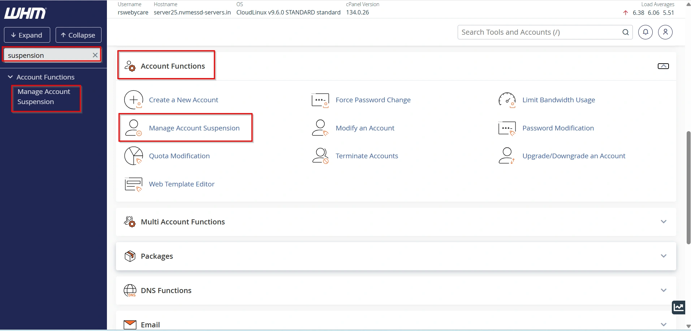Viewport: 691px width, 331px height.
Task: Open Web Template Editor link
Action: tap(182, 184)
